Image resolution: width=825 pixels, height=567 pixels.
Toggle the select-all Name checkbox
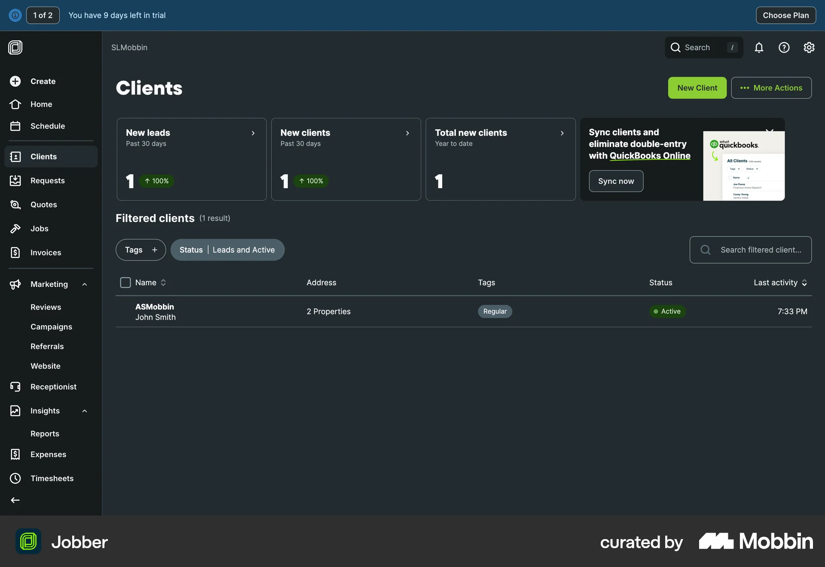[125, 282]
